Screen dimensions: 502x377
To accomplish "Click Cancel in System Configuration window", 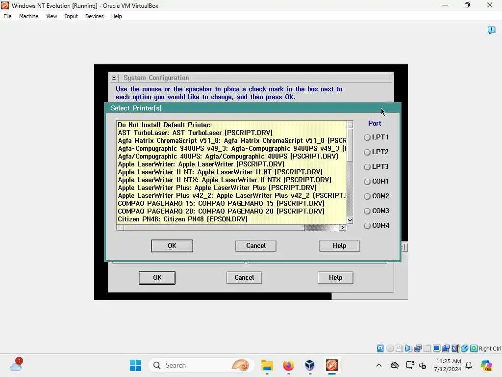I will point(244,278).
